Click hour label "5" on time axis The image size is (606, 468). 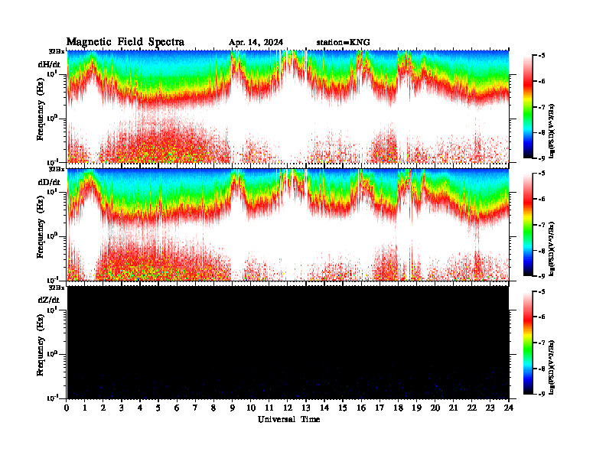point(158,408)
